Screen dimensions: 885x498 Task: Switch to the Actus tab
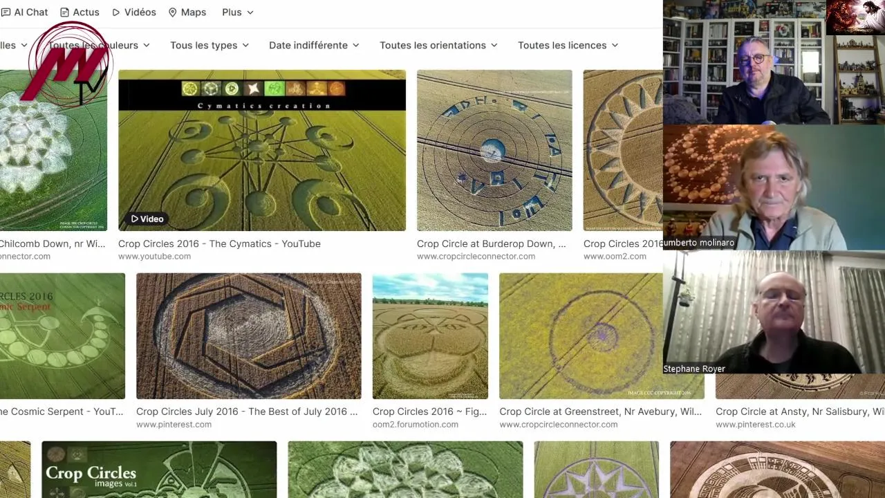80,12
